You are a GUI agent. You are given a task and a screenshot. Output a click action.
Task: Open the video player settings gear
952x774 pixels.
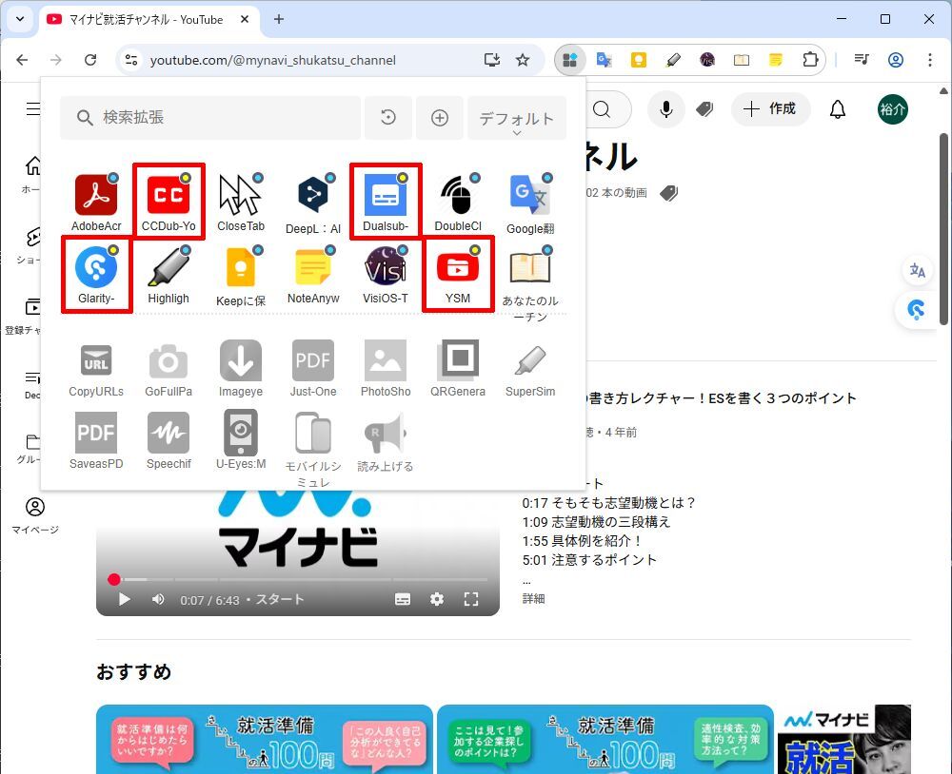pos(437,599)
